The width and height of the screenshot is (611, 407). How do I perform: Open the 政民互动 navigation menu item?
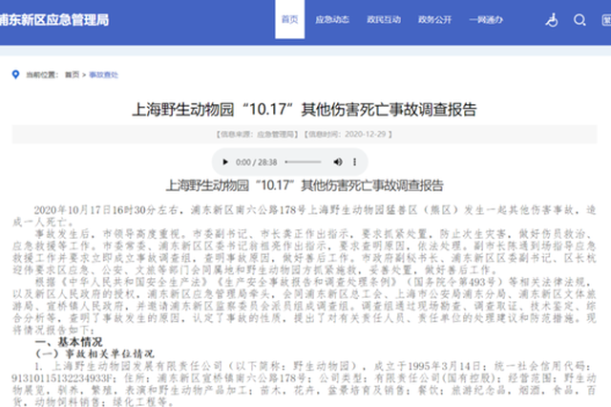pyautogui.click(x=384, y=19)
